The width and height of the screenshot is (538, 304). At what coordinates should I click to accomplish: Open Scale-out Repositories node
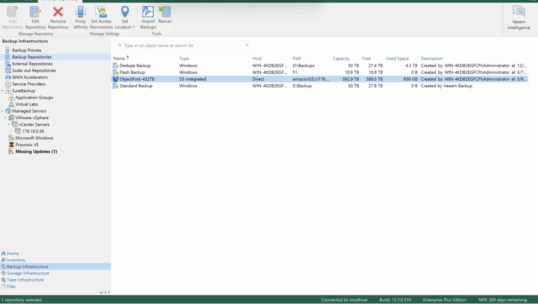tap(34, 71)
